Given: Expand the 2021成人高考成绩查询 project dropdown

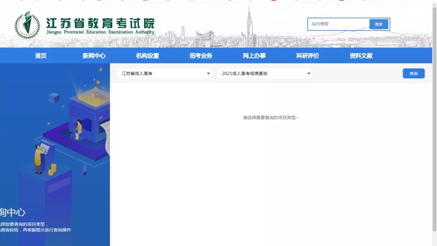Looking at the screenshot, I should click(x=265, y=73).
